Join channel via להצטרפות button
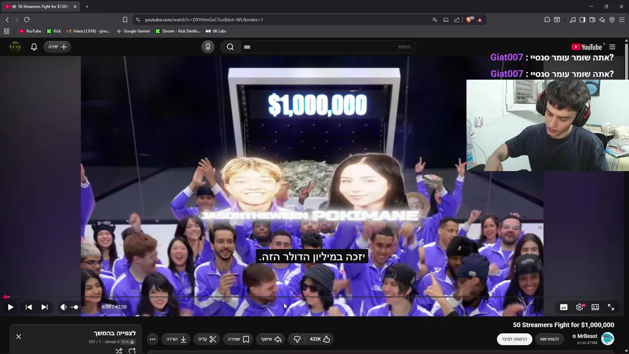629x354 pixels. coord(549,339)
